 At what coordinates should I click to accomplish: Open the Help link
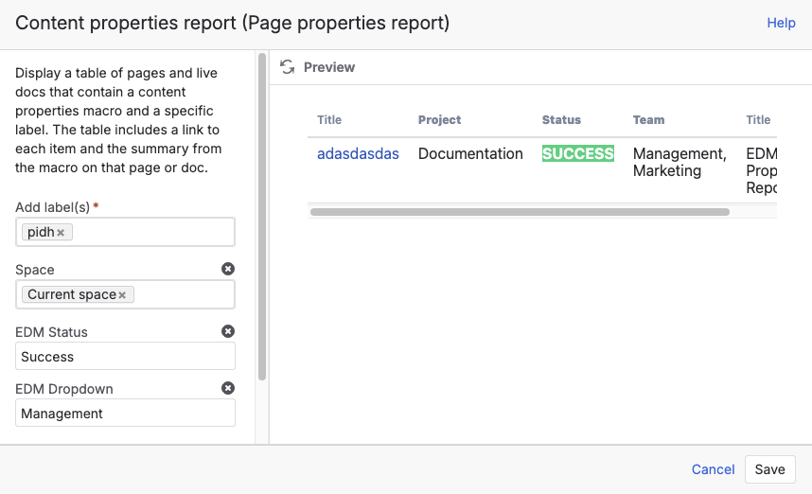(x=781, y=23)
